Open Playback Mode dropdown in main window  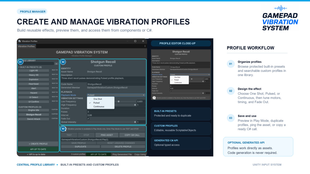[116, 95]
